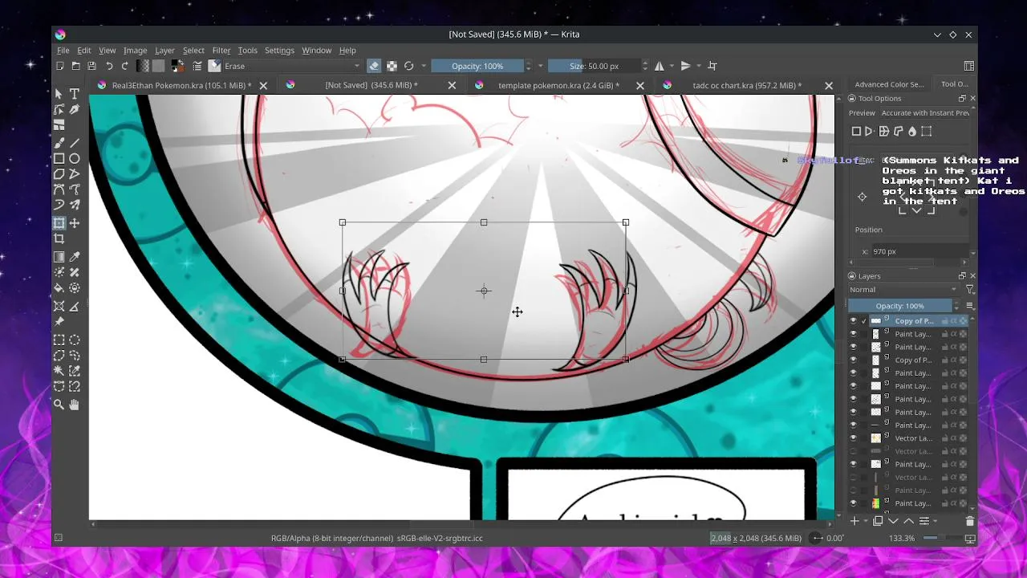This screenshot has width=1027, height=578.
Task: Click the Undo arrow in toolbar
Action: click(109, 66)
